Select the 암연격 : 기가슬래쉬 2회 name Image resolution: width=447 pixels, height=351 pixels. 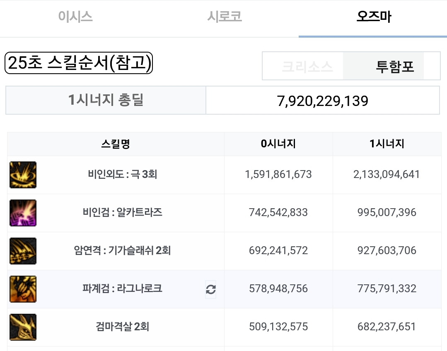tap(123, 250)
